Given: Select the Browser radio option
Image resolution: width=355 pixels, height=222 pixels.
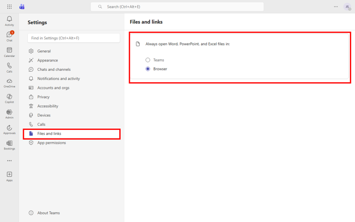Looking at the screenshot, I should 148,69.
